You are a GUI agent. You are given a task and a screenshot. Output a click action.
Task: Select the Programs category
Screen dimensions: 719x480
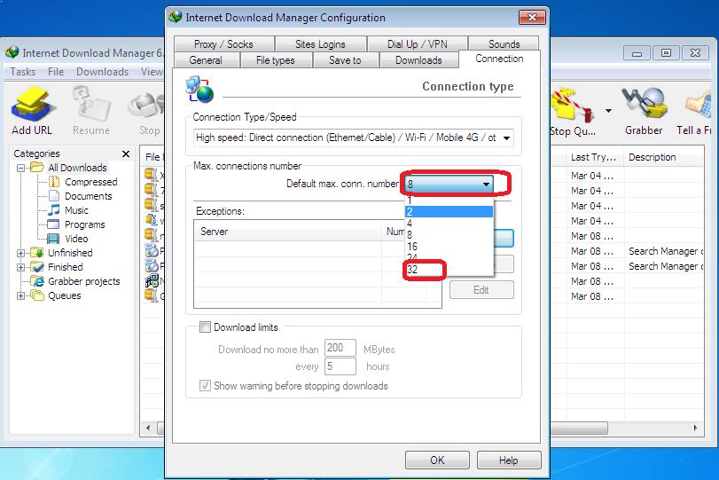coord(78,224)
